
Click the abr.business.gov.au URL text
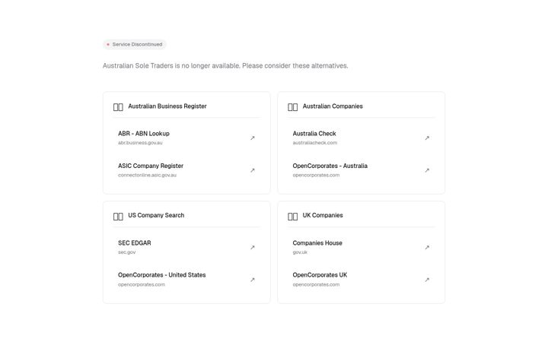pos(140,143)
